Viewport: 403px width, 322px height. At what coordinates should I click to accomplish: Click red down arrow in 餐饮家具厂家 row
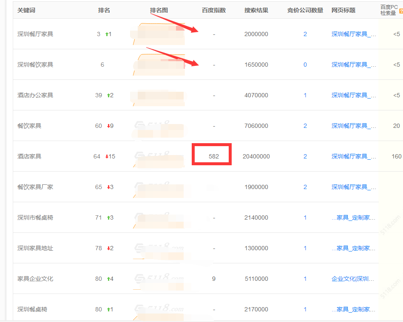(x=108, y=187)
